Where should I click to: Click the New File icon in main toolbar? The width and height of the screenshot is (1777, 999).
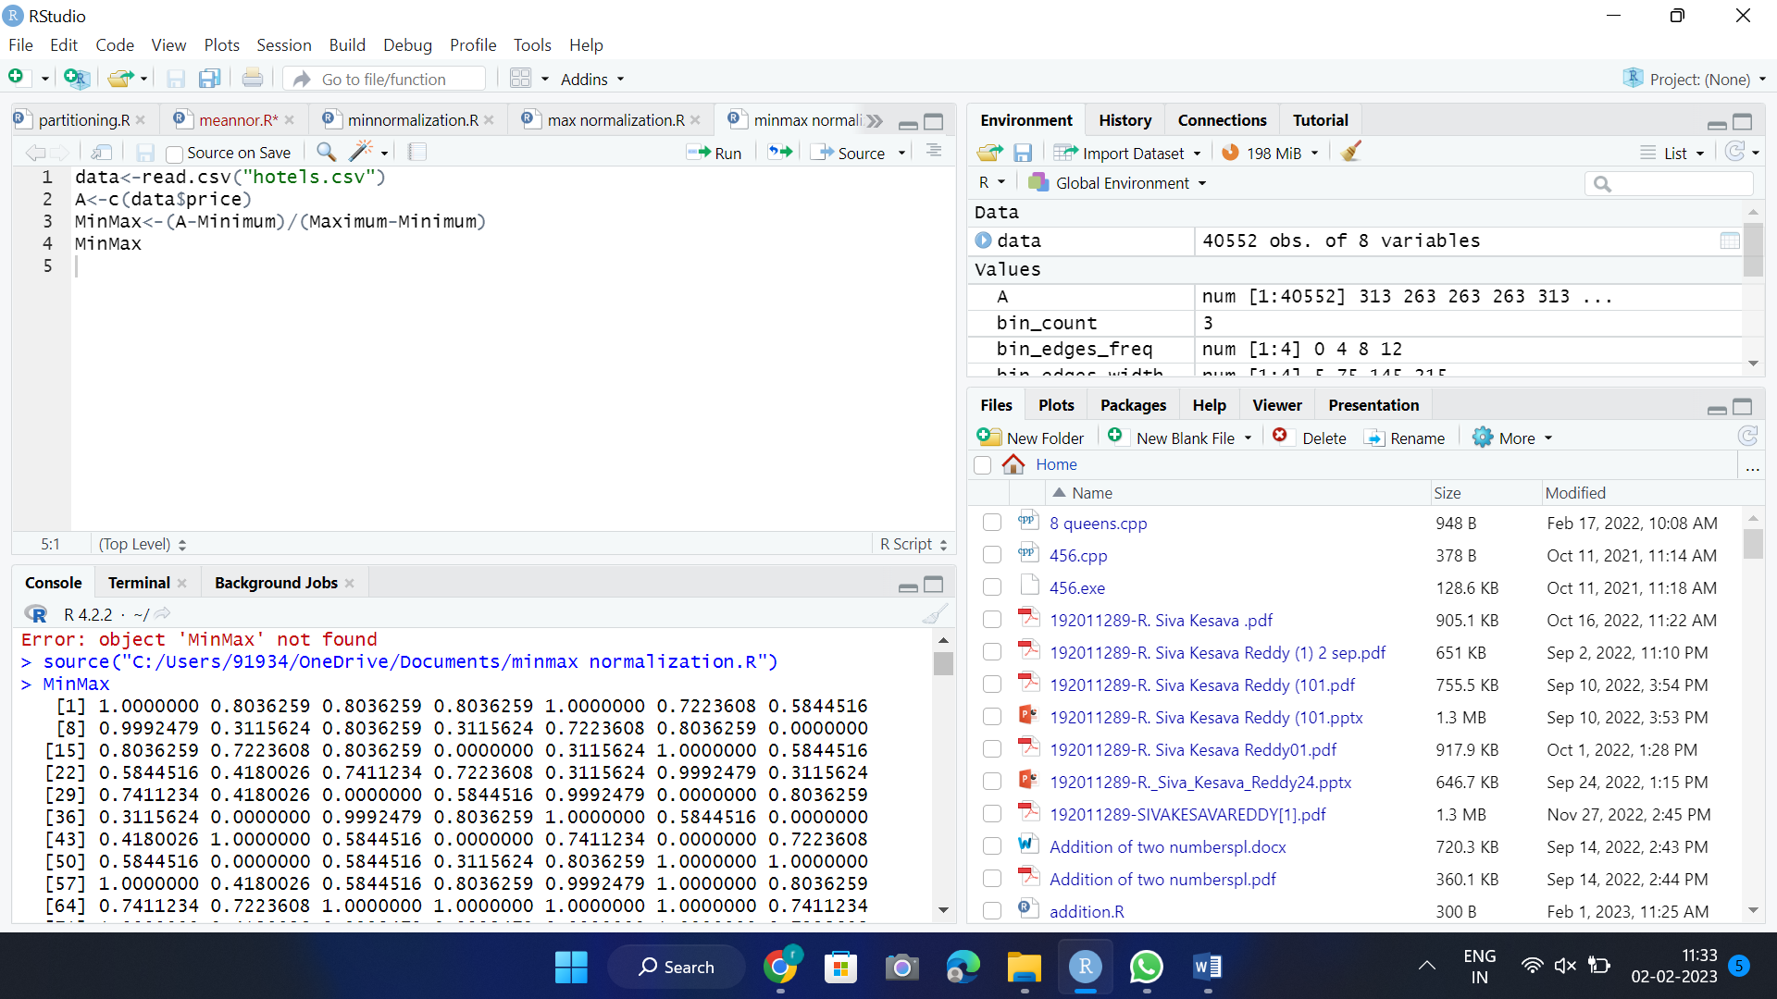[16, 78]
